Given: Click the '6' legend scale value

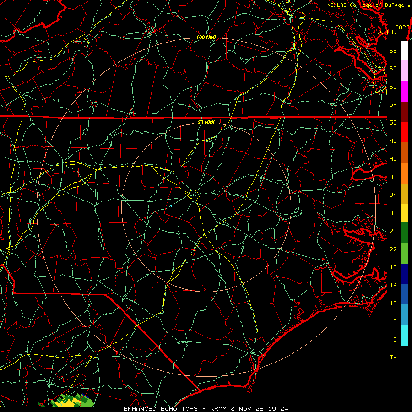Looking at the screenshot, I should [395, 321].
